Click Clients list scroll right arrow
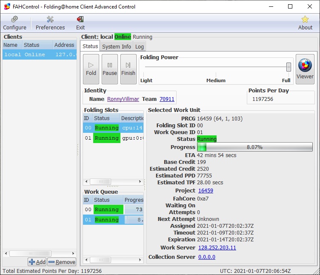Screen dimensions: 320x275 pos(73,253)
